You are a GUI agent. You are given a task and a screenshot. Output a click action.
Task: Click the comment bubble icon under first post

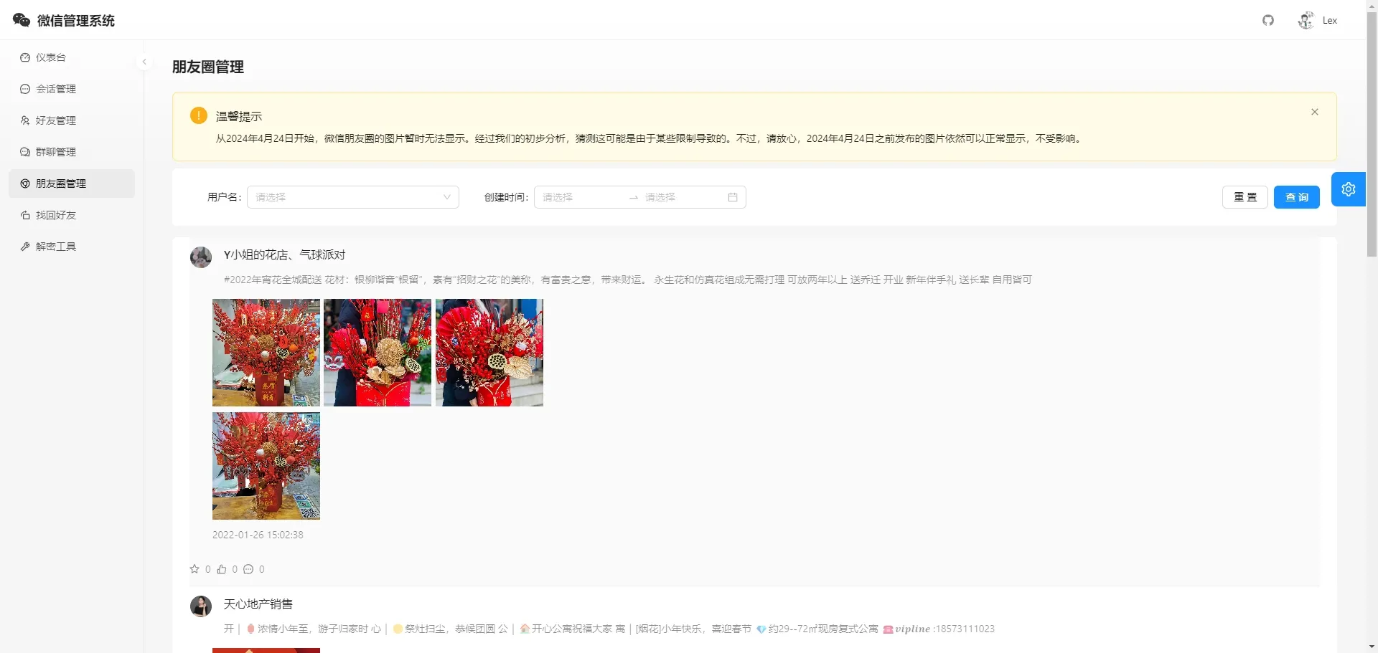(x=248, y=569)
